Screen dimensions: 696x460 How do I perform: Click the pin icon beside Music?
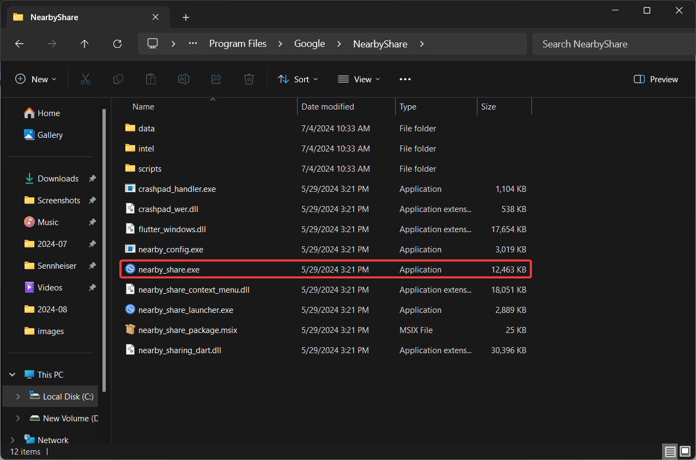92,222
